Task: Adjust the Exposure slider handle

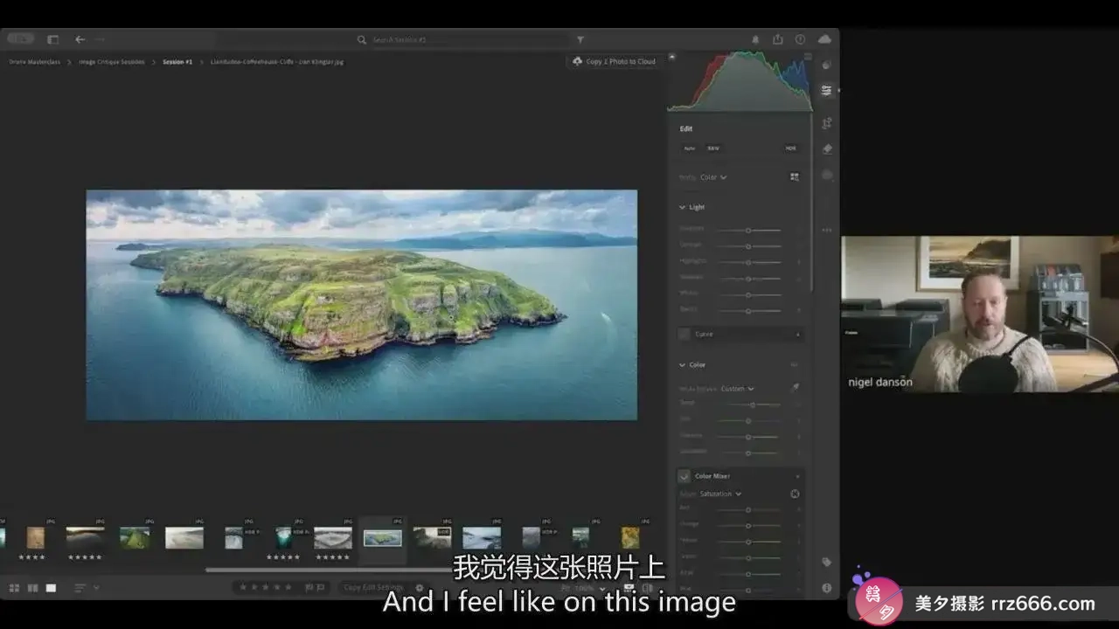Action: (748, 230)
